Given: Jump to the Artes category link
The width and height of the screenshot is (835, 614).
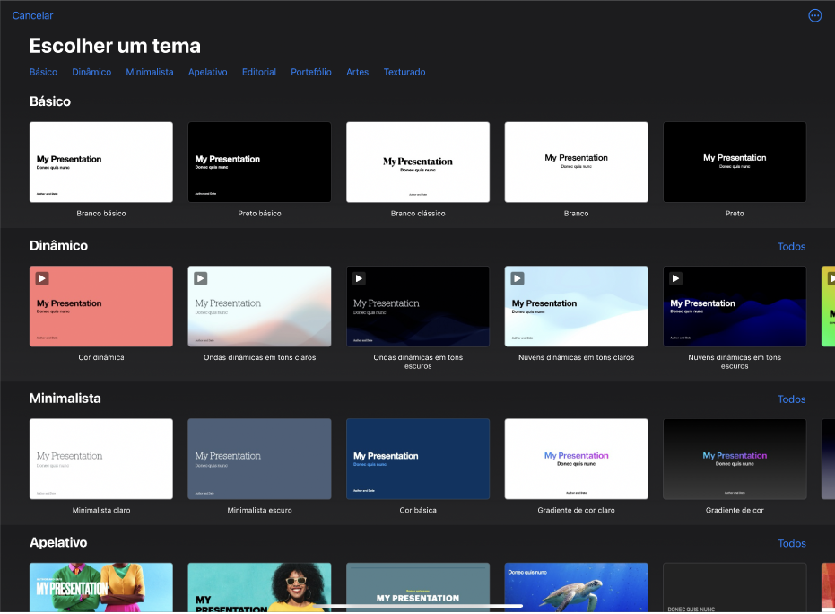Looking at the screenshot, I should [x=357, y=72].
